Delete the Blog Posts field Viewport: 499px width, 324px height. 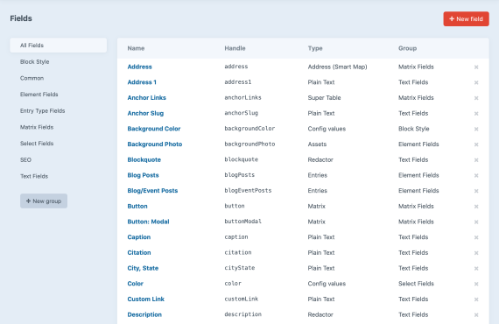[x=476, y=175]
